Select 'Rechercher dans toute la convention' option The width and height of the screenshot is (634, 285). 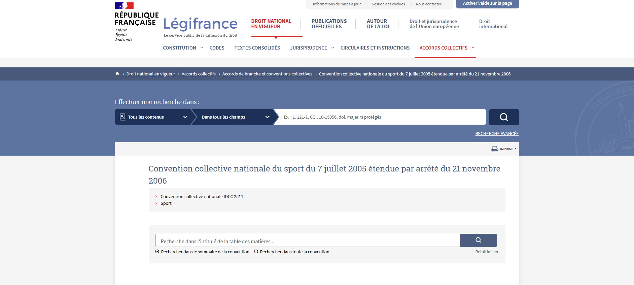point(256,252)
